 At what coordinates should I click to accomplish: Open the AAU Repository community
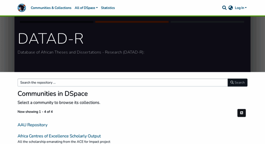pyautogui.click(x=32, y=125)
